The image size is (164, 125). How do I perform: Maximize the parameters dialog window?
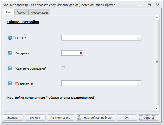[x=149, y=5]
